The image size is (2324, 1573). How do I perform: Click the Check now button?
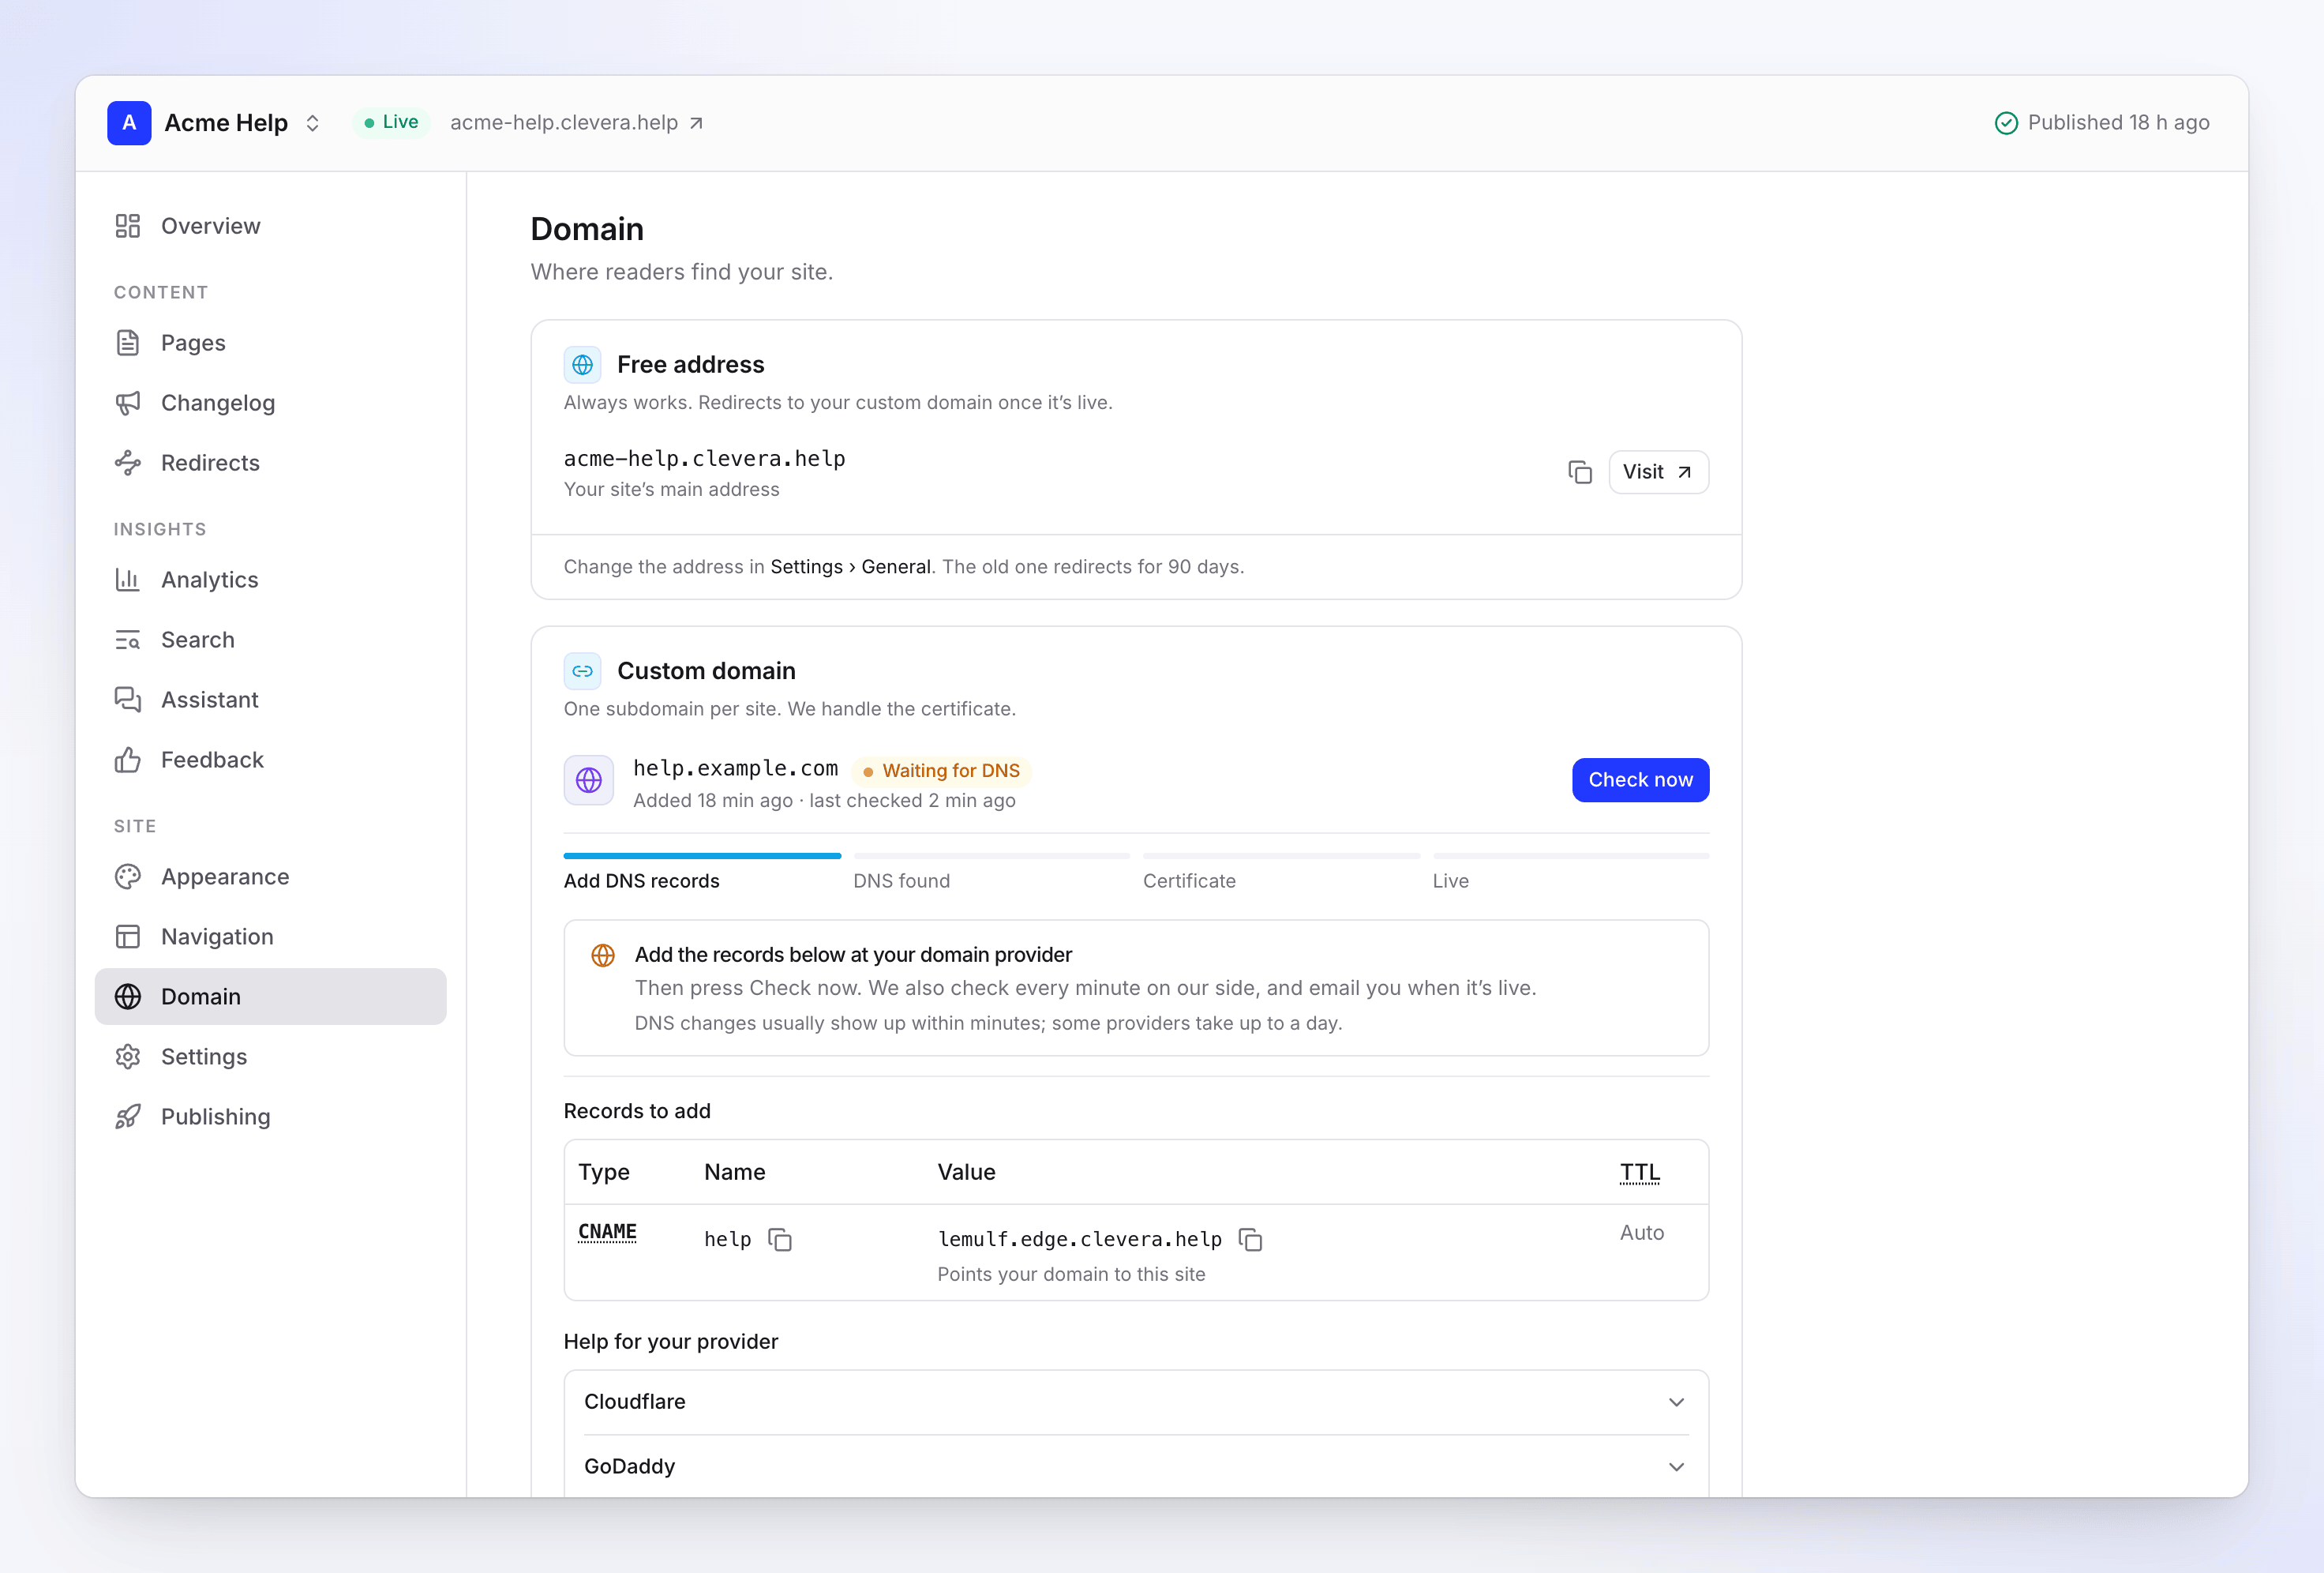point(1640,780)
